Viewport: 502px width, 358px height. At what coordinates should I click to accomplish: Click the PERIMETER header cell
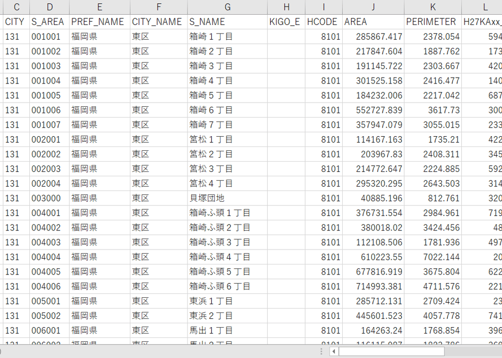[433, 22]
